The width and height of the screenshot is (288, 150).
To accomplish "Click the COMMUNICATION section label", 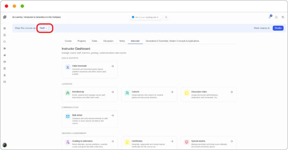I will (70, 108).
